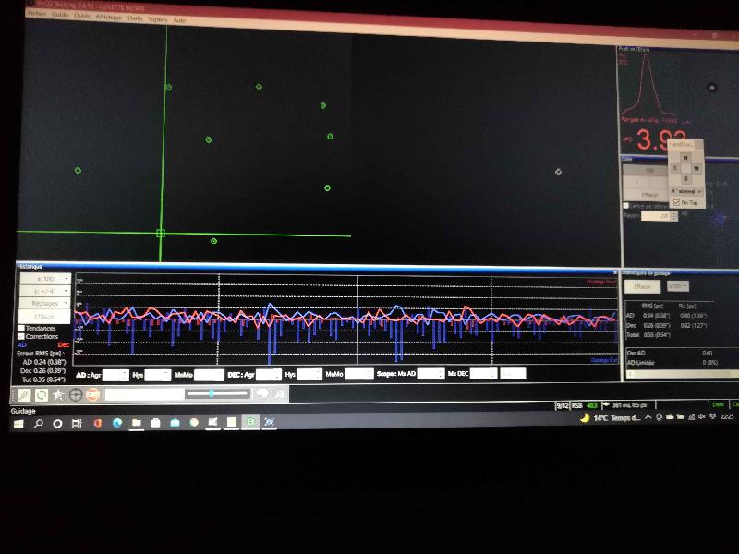The height and width of the screenshot is (554, 739).
Task: Toggle the reference circle checkbox in Cible panel
Action: click(x=626, y=206)
